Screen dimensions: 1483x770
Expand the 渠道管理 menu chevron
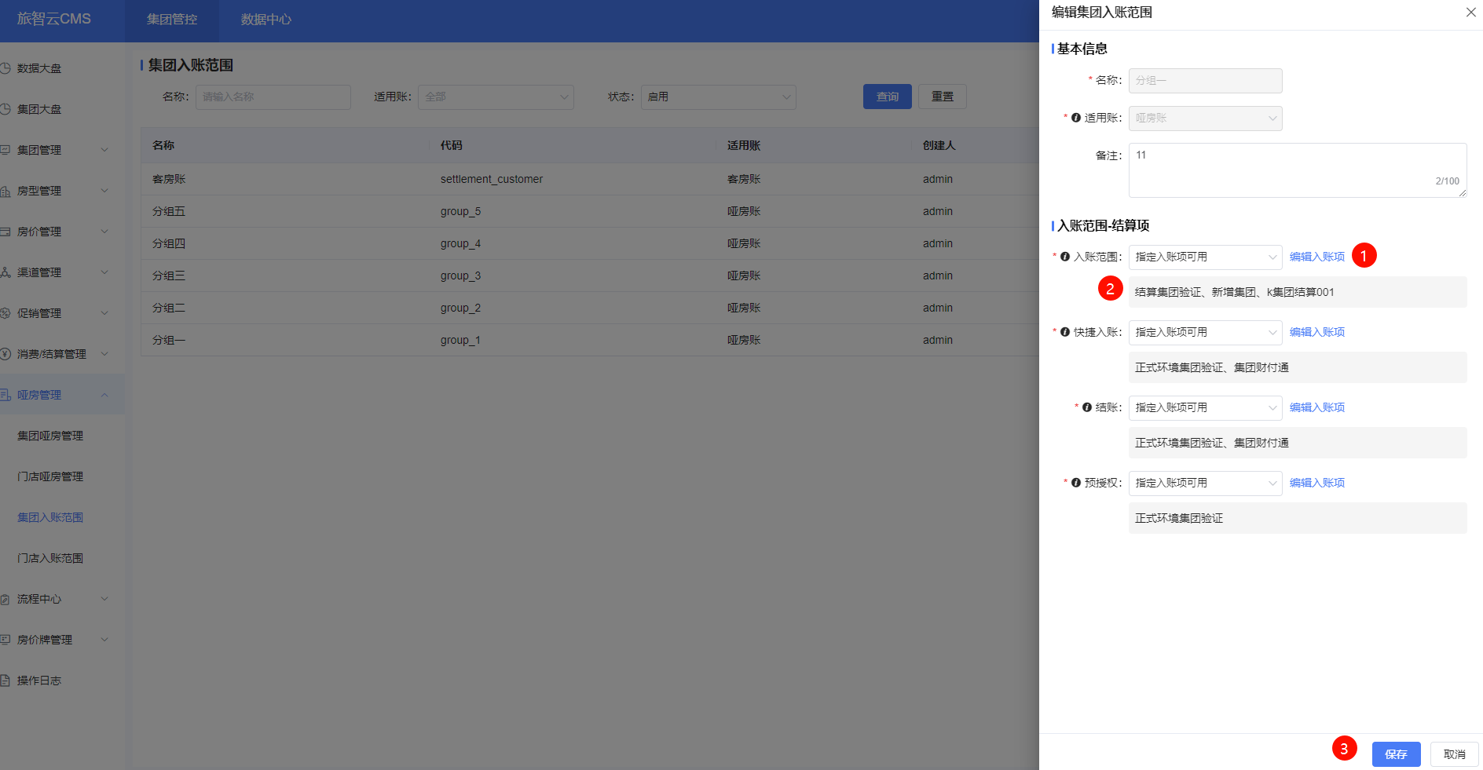tap(104, 272)
